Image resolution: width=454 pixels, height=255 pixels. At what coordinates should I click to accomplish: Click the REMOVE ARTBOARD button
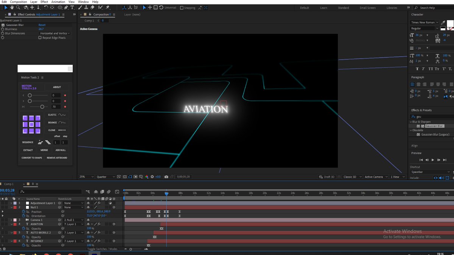tap(57, 158)
